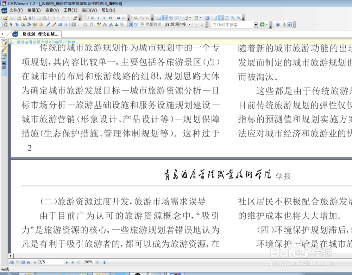Expand navigation toolbar overflow options arrow

point(128,18)
